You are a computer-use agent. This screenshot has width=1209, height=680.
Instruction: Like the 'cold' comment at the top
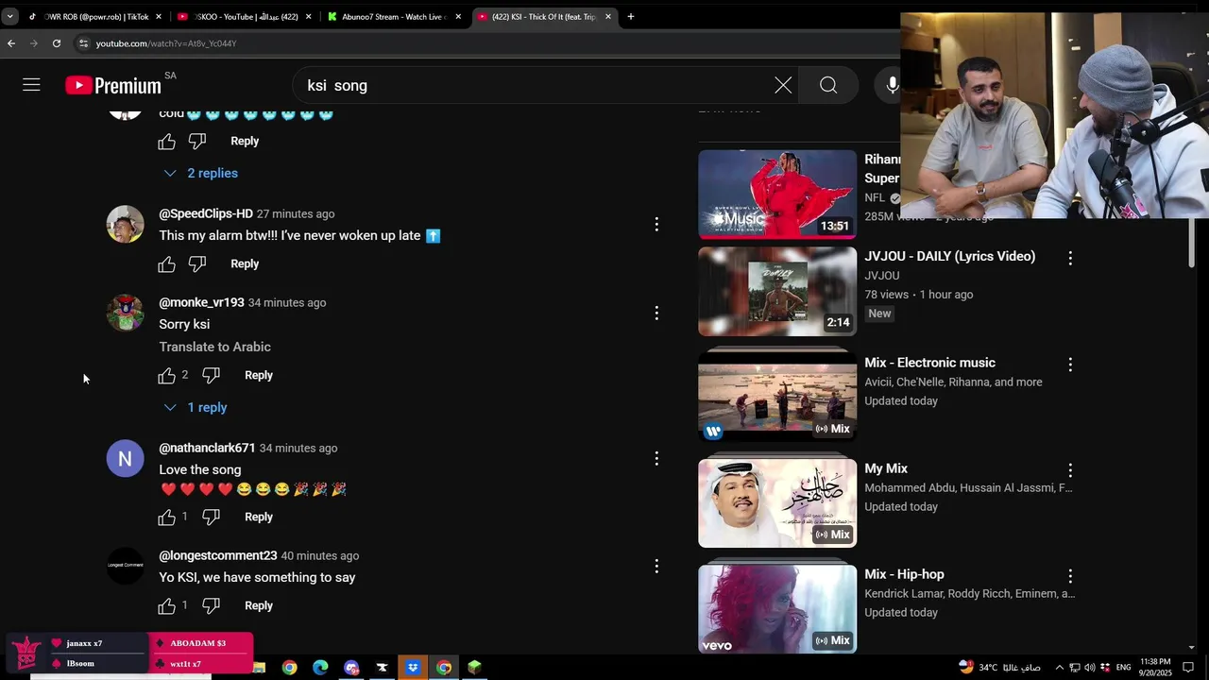pyautogui.click(x=166, y=142)
